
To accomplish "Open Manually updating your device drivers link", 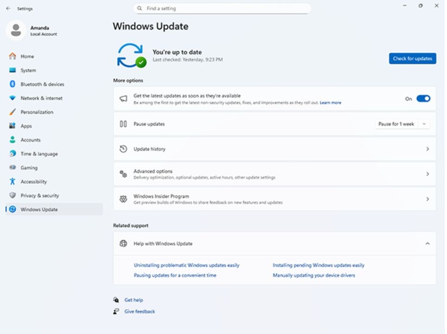I will (x=314, y=275).
